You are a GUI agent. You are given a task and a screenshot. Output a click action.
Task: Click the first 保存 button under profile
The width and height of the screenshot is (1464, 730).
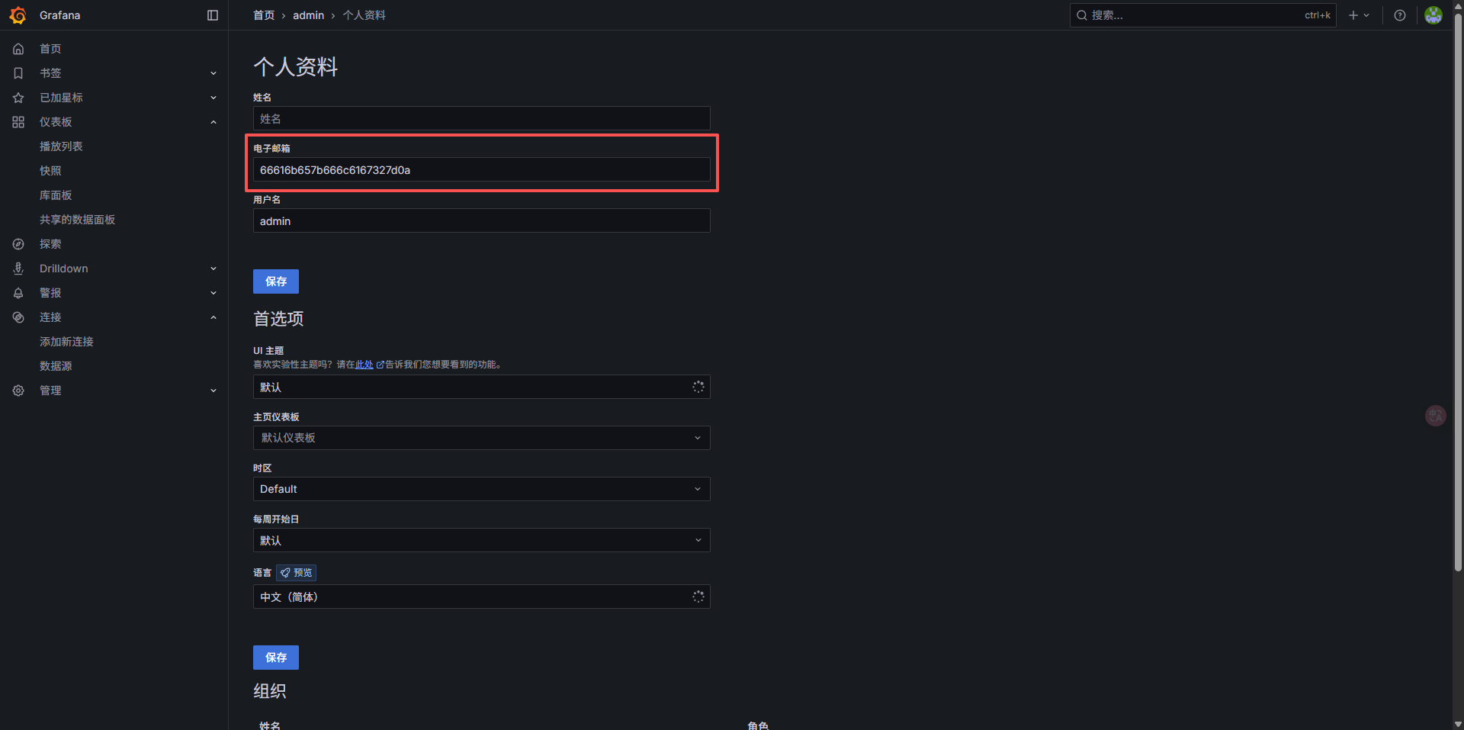275,281
